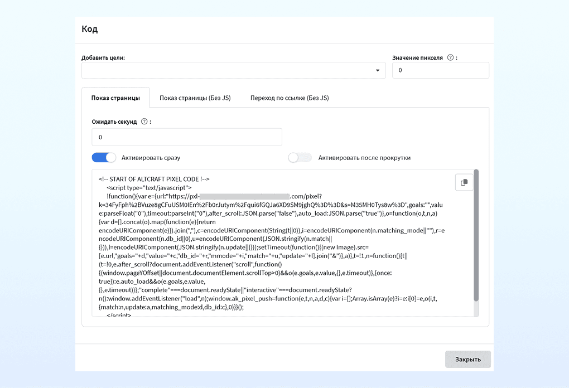Focus the Ожидать секунд input field
The width and height of the screenshot is (569, 388).
187,137
